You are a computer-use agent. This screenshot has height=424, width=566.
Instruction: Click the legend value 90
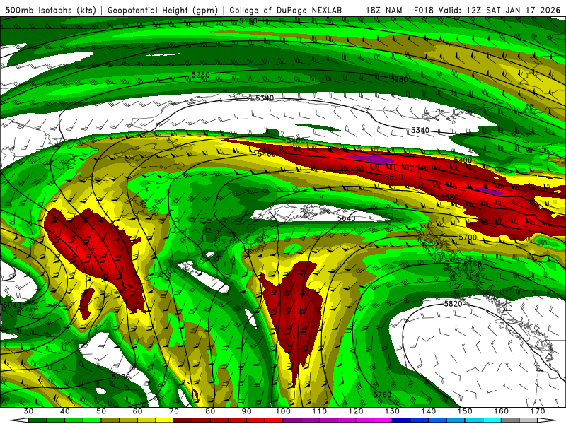click(x=247, y=411)
